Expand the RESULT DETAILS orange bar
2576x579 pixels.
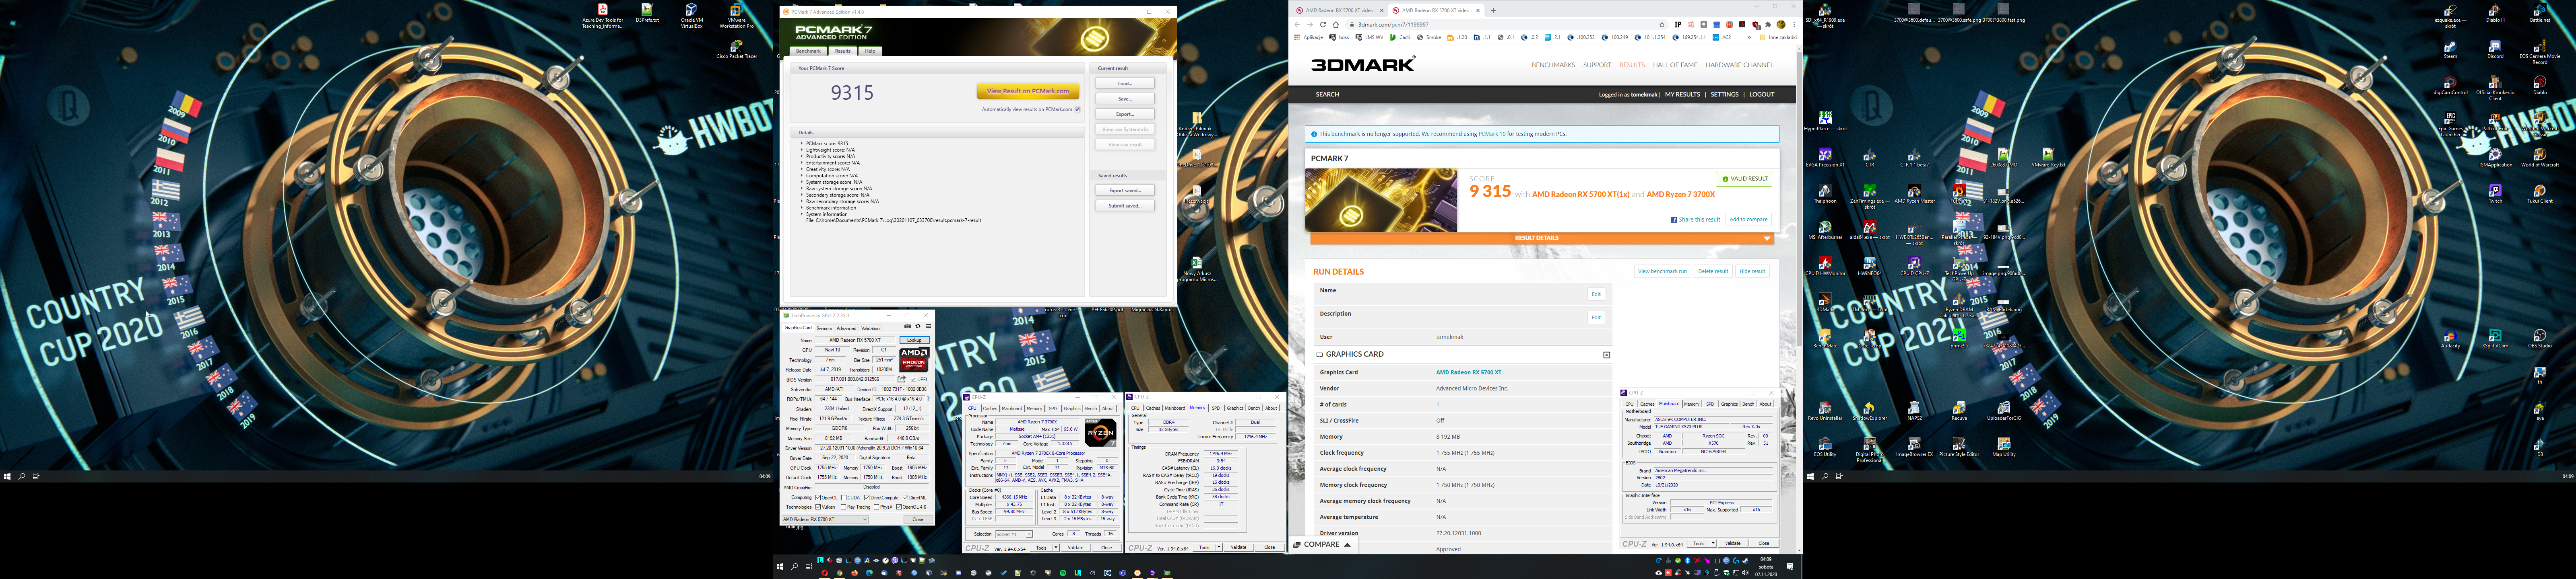point(1542,238)
